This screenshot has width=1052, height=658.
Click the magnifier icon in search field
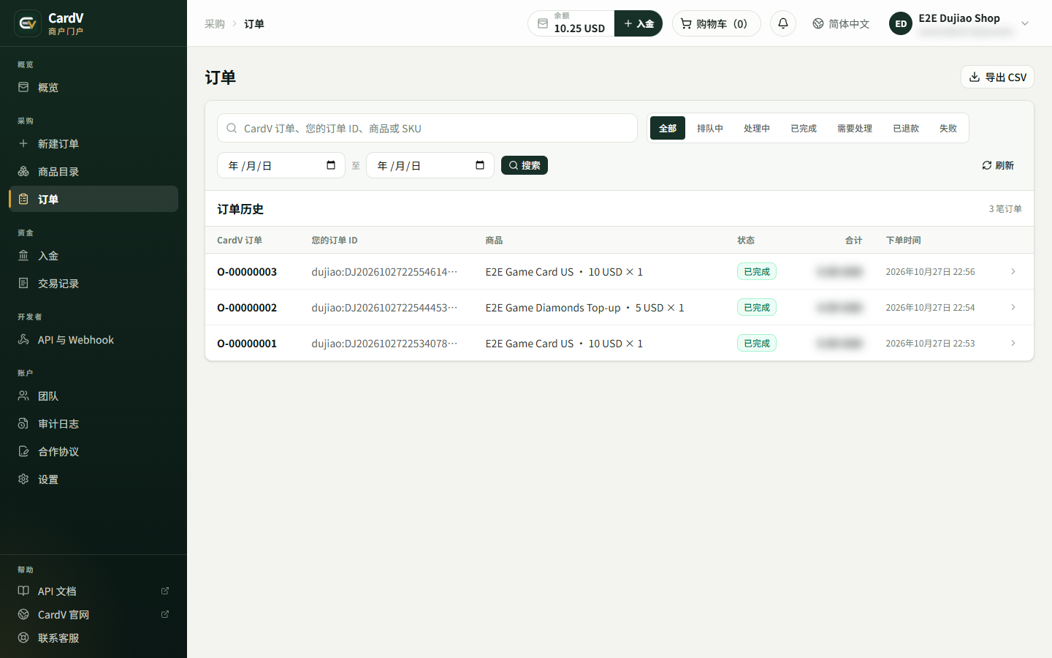tap(232, 128)
